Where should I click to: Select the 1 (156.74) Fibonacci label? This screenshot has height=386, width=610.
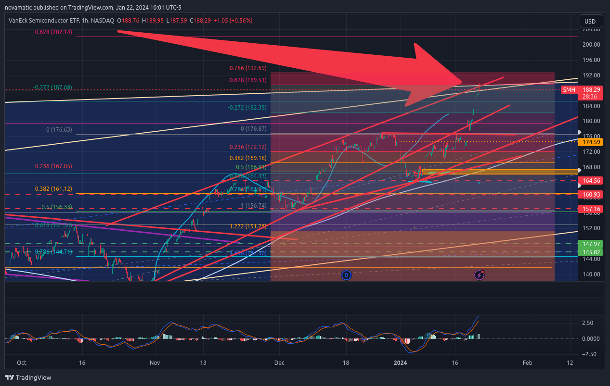254,206
